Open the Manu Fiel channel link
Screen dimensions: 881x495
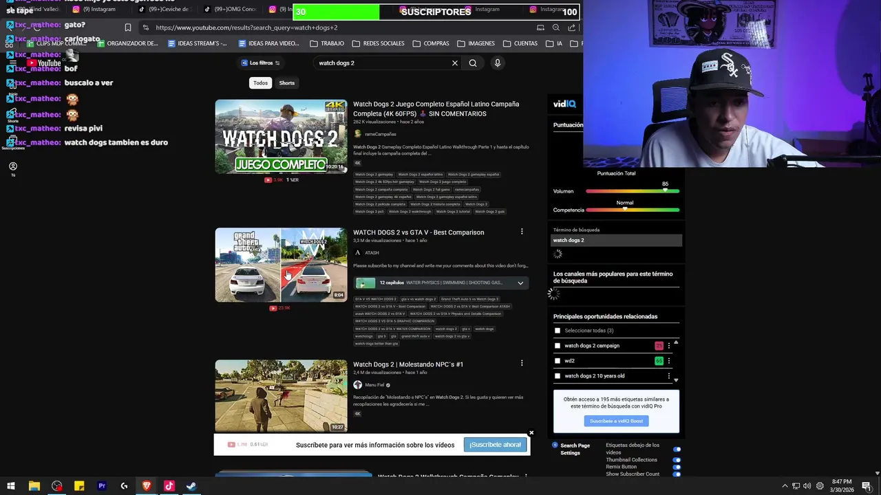point(374,385)
